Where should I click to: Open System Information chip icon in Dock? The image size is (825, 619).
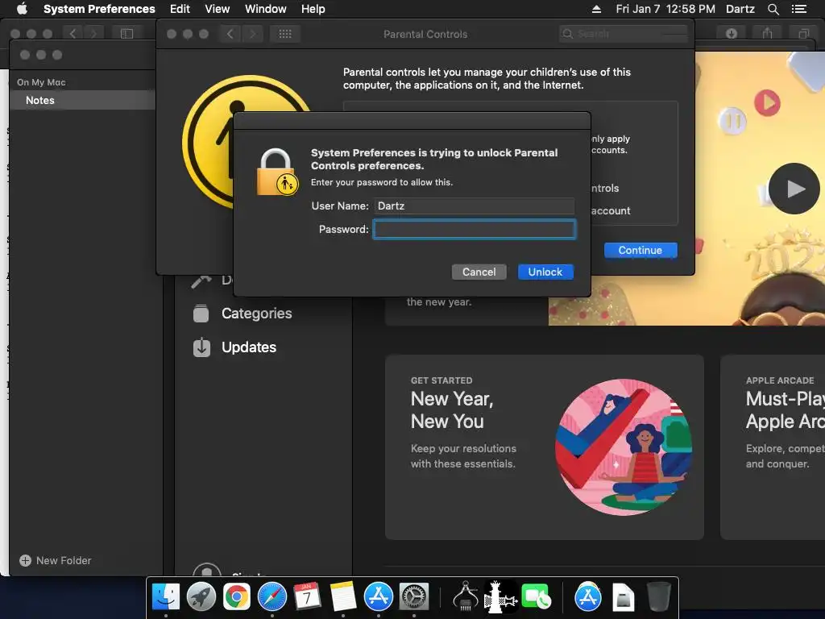[x=465, y=596]
